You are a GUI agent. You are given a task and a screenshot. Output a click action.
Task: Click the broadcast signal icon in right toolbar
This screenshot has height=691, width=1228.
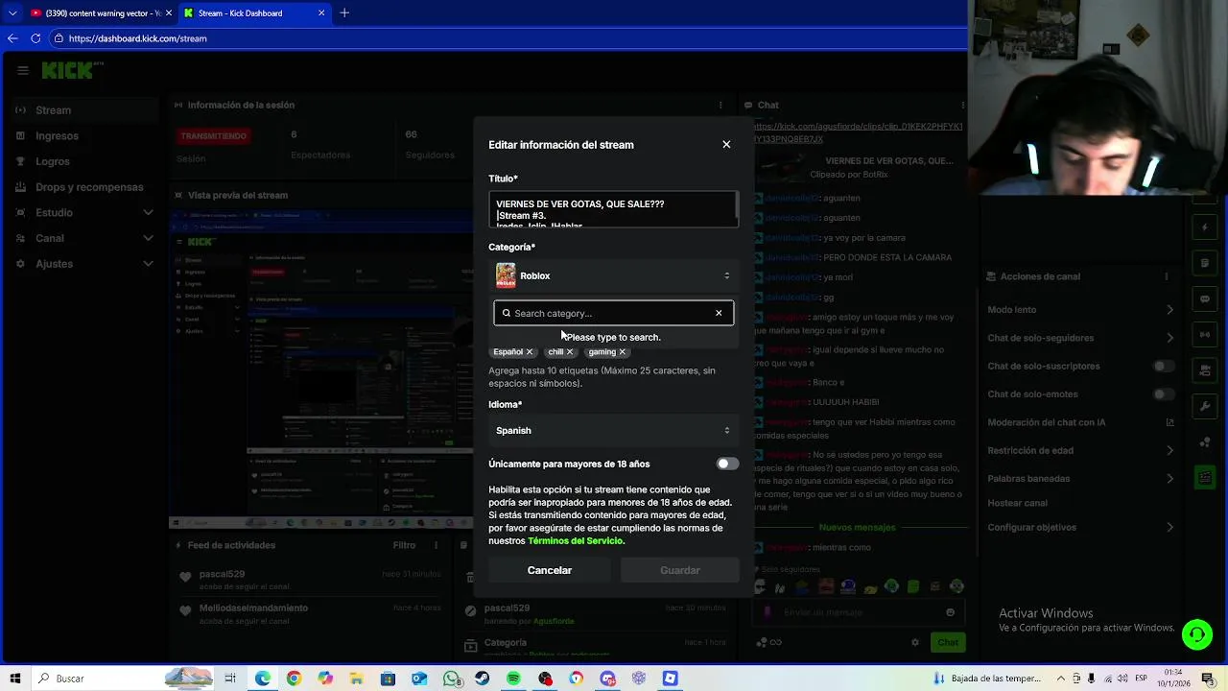[x=1205, y=334]
